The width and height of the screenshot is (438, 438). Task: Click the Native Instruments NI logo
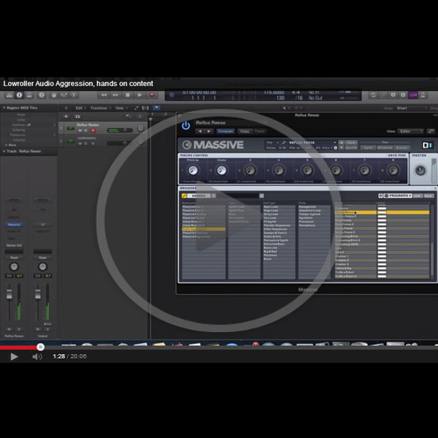[x=427, y=145]
